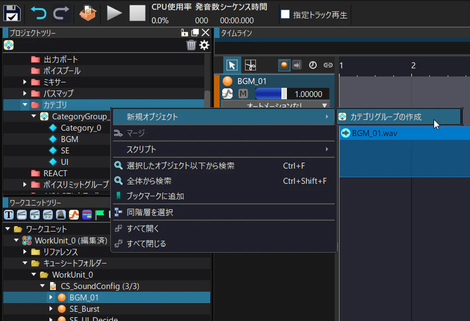The height and width of the screenshot is (321, 470).
Task: Expand the ボイスリミットグループ folder
Action: (25, 184)
